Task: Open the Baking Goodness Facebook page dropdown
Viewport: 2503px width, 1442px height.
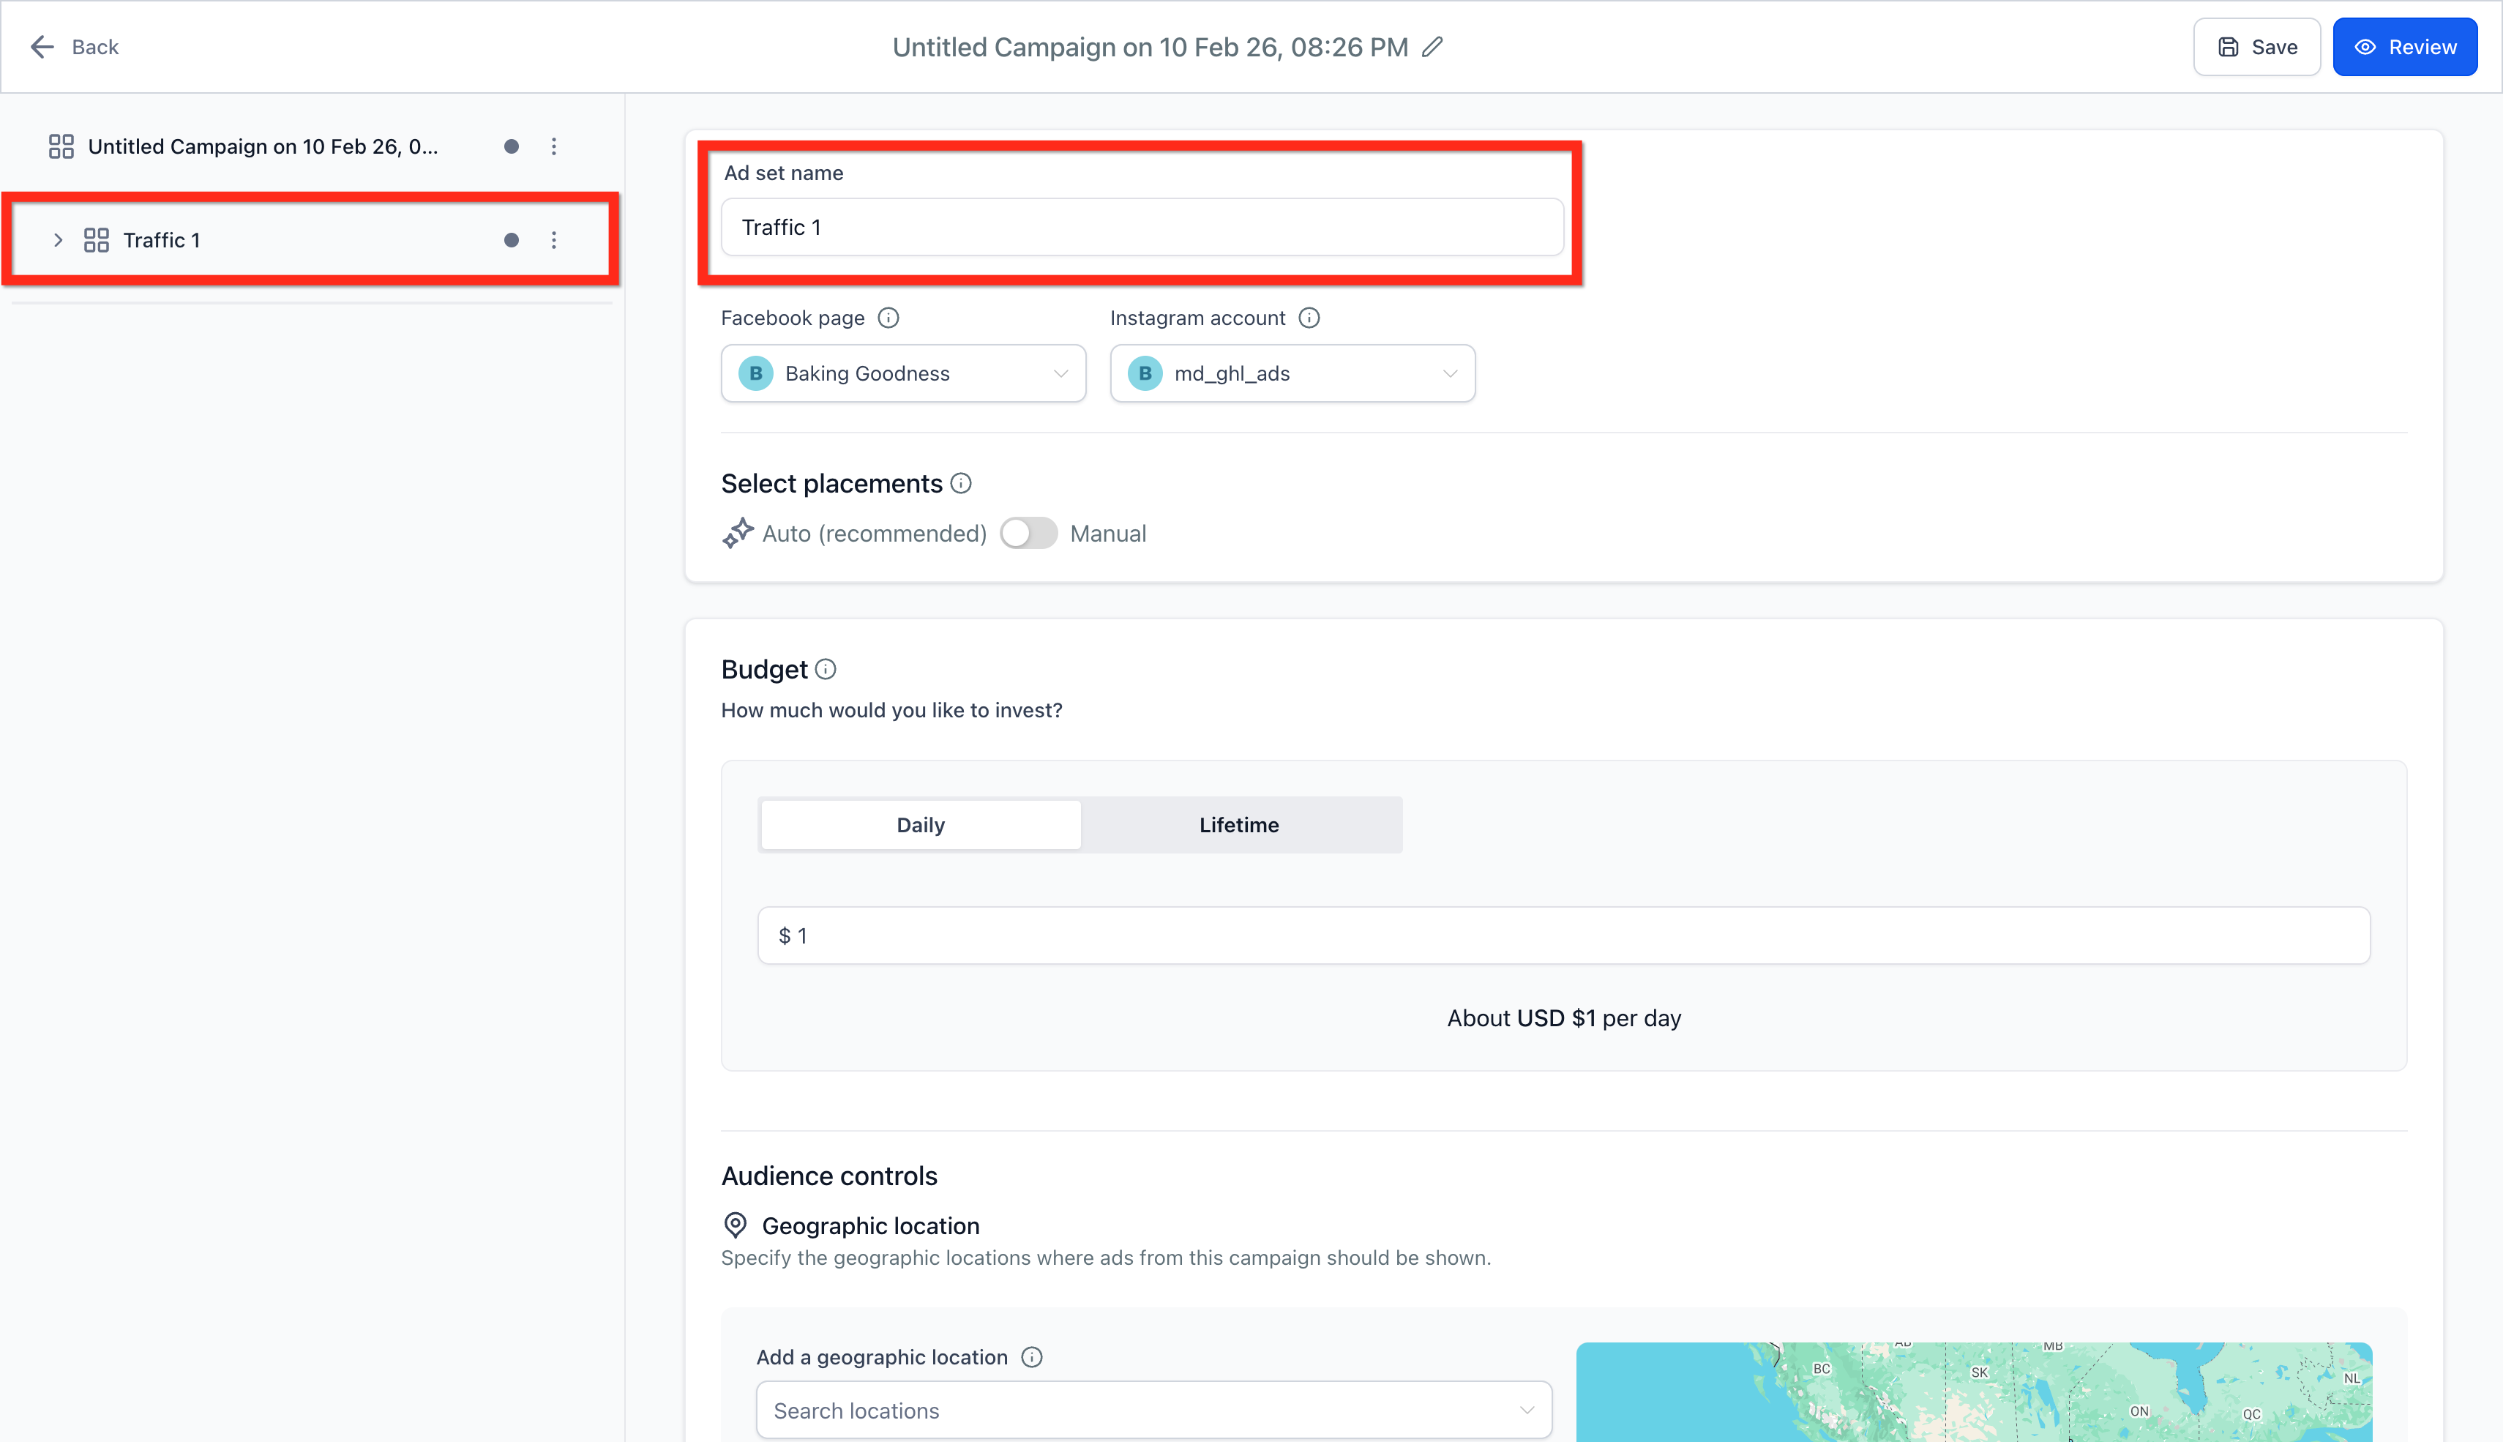Action: [903, 373]
